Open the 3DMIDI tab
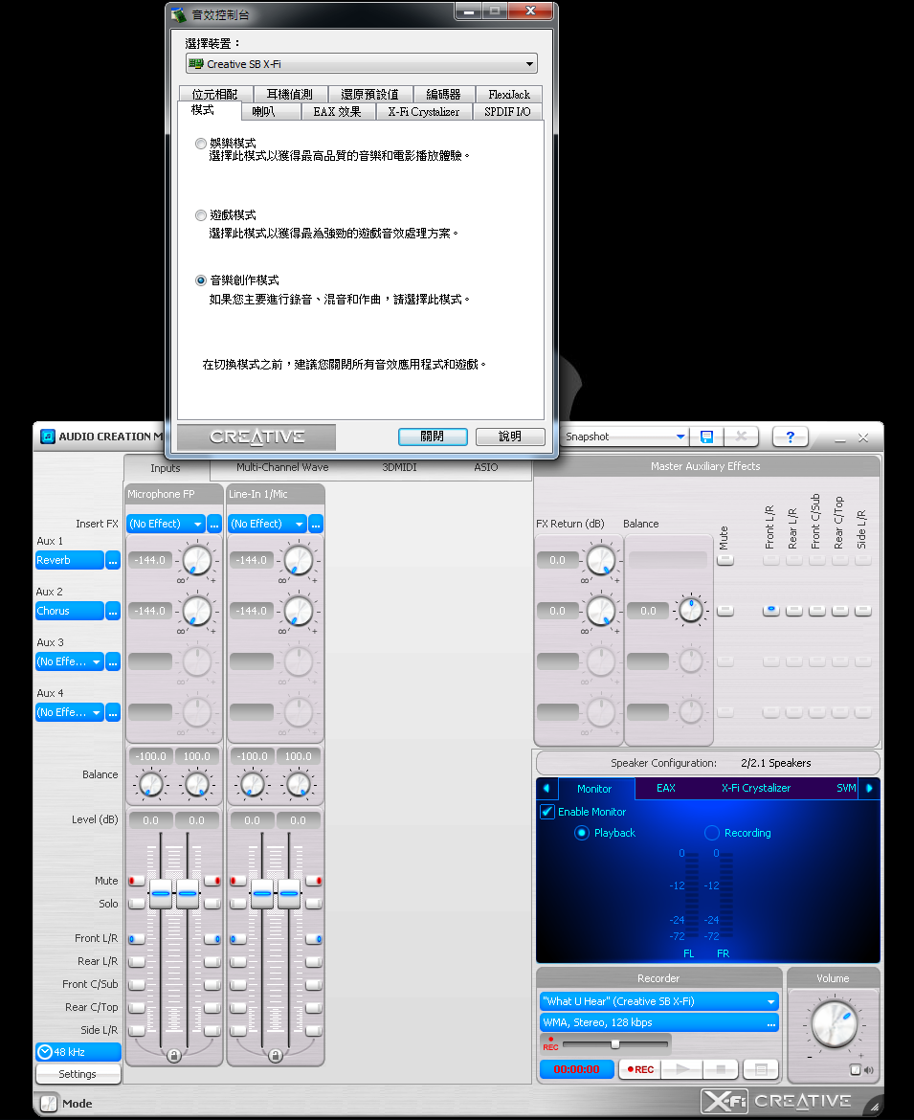The image size is (914, 1120). pos(399,468)
